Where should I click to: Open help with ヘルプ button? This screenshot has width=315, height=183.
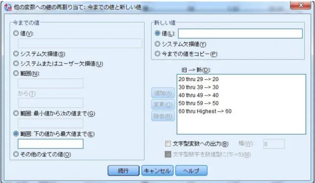tap(191, 171)
